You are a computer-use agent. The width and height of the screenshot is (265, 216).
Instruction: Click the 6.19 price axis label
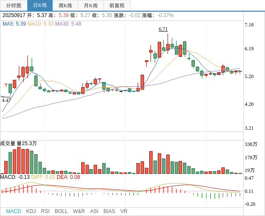click(249, 49)
